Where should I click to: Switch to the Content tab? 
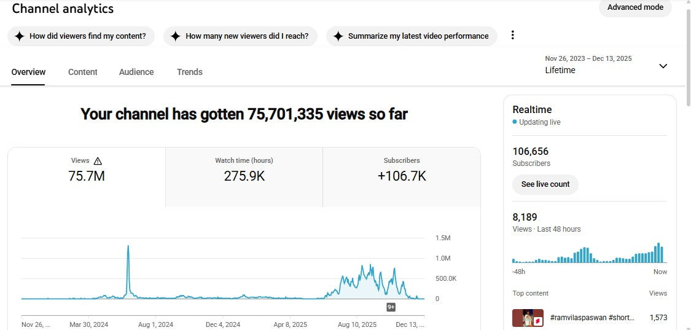click(x=82, y=72)
